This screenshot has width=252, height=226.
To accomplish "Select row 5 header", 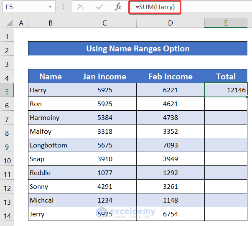I will point(7,90).
